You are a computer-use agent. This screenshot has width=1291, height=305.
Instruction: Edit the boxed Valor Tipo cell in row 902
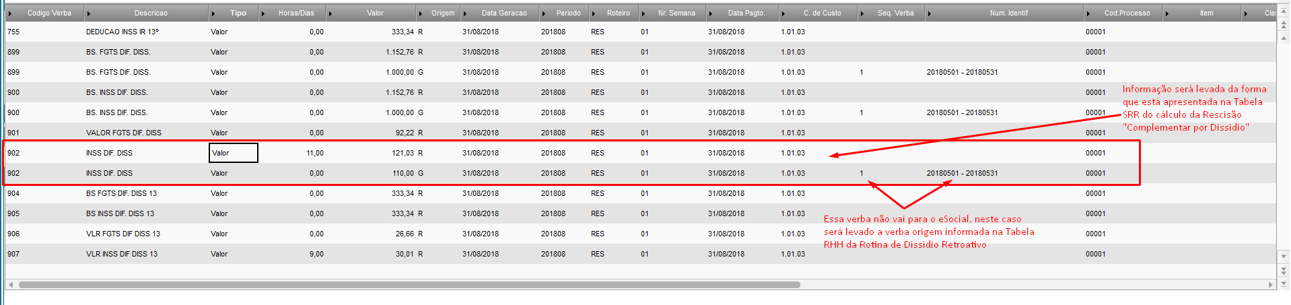(x=234, y=153)
